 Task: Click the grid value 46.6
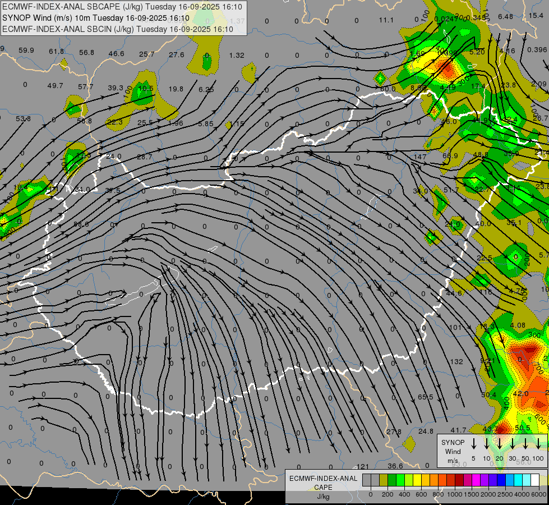116,54
